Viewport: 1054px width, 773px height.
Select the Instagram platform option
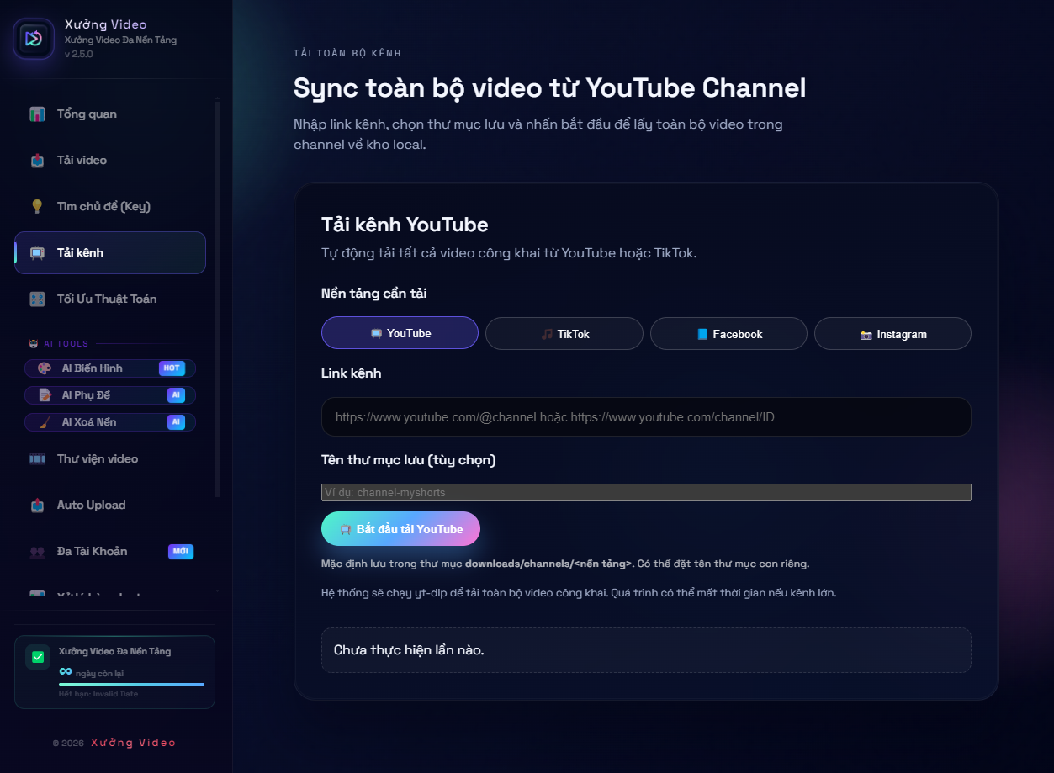(x=892, y=333)
